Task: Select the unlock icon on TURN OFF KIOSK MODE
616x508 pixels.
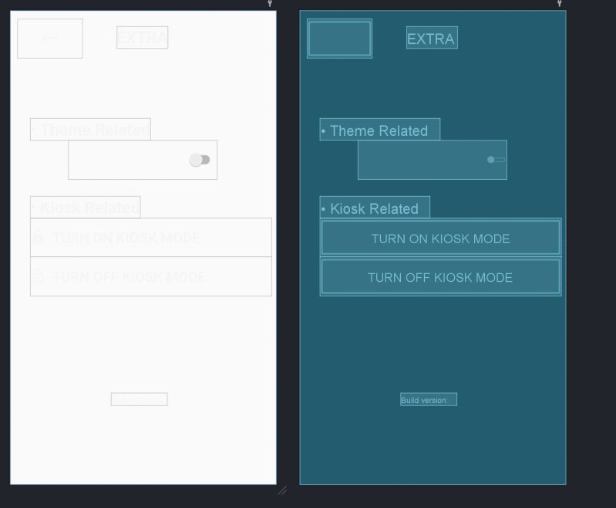Action: click(x=38, y=276)
